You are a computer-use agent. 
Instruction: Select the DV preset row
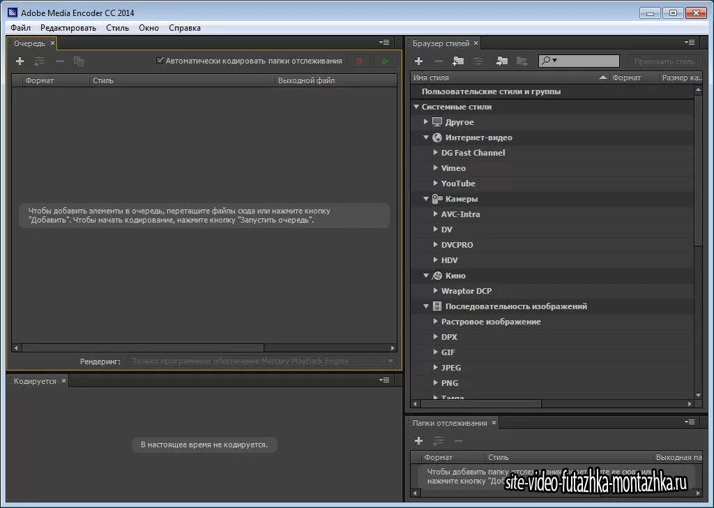click(552, 230)
